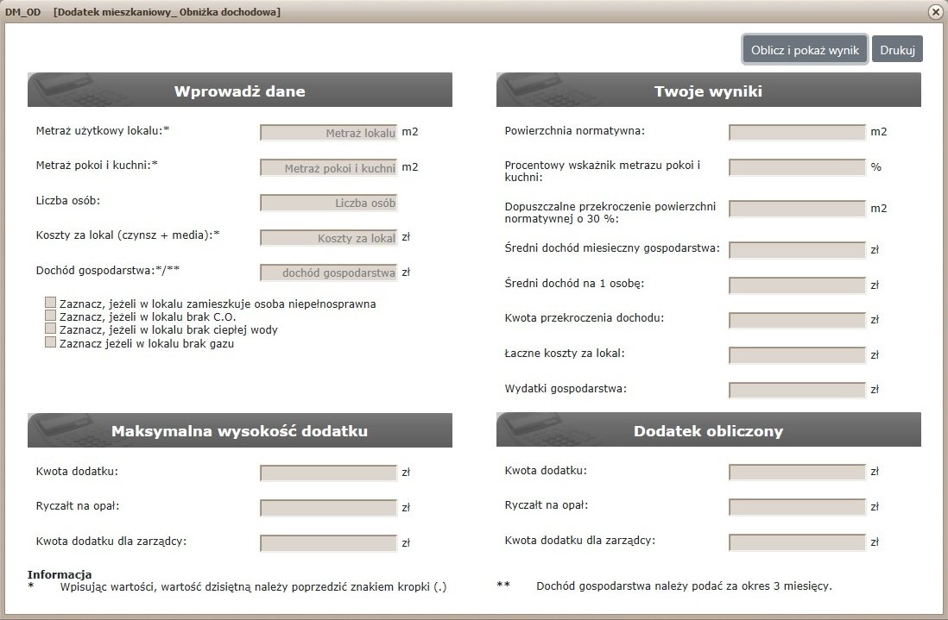Toggle the brak gazu checkbox
This screenshot has width=948, height=620.
(51, 342)
